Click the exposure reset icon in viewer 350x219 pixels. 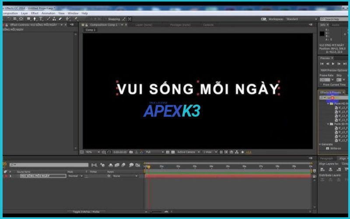point(243,152)
